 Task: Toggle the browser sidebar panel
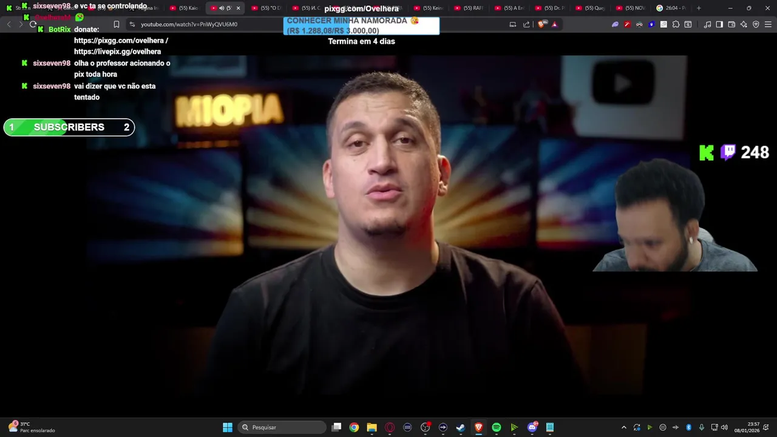click(719, 24)
